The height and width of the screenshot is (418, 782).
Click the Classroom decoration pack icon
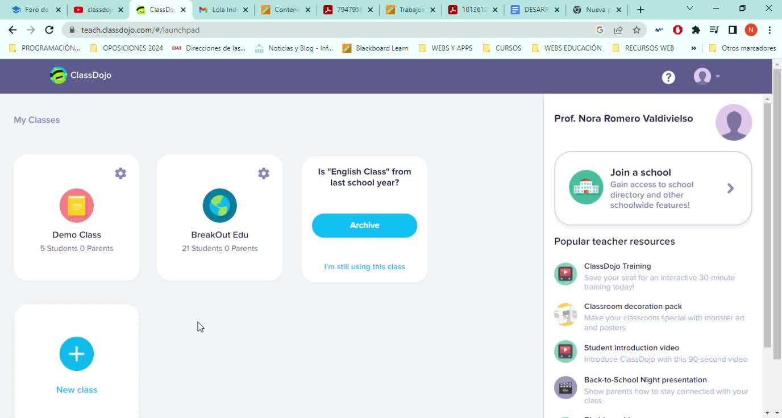pos(565,315)
